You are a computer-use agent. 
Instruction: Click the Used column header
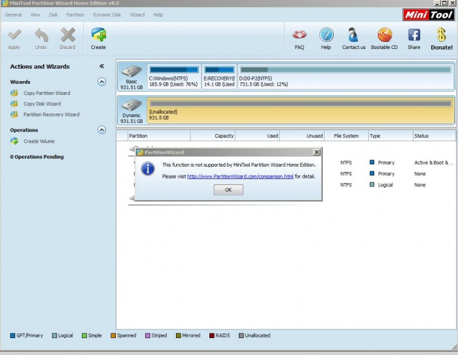(x=258, y=136)
